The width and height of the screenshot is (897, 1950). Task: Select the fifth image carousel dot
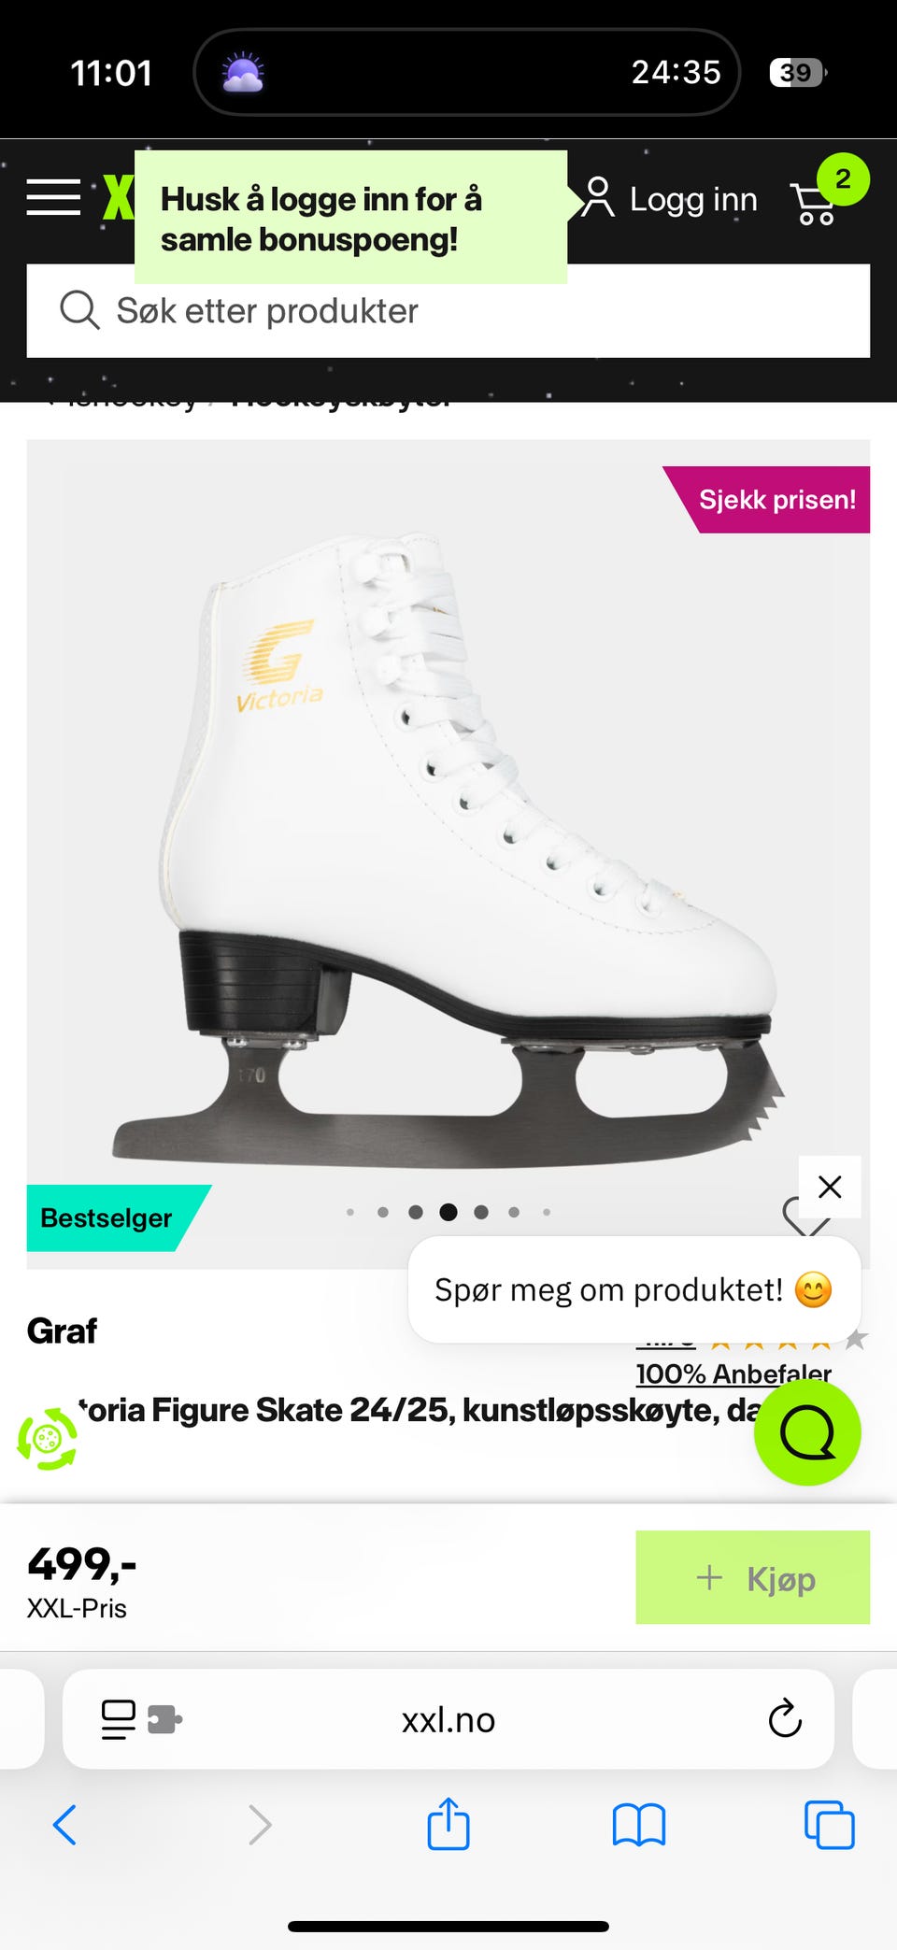(x=481, y=1212)
